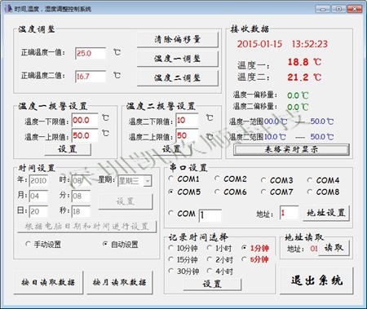Click 按日读取数据 button
This screenshot has height=309, width=367.
click(48, 282)
